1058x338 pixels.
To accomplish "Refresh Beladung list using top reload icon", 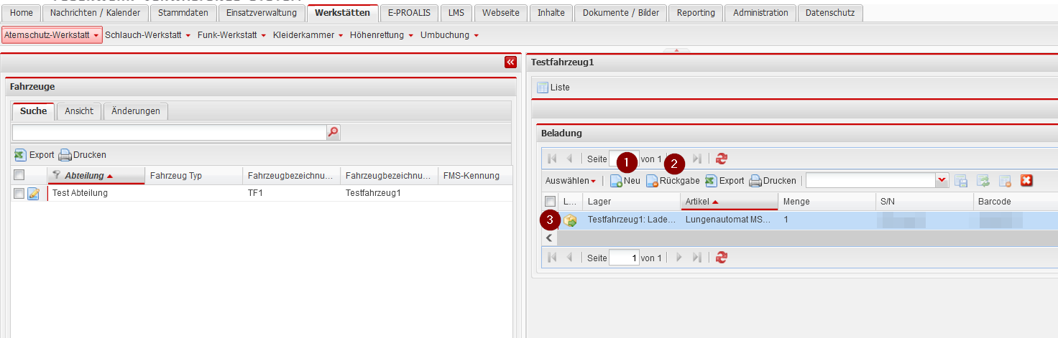I will point(722,159).
